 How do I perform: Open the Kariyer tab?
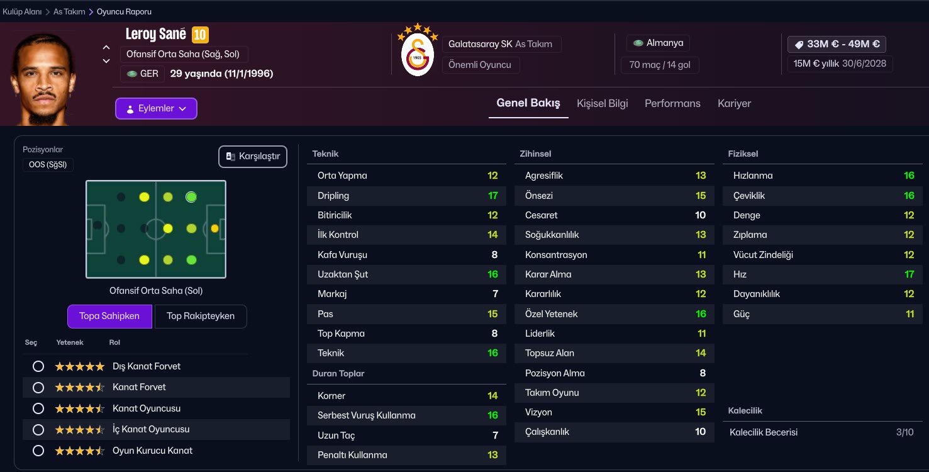click(734, 104)
